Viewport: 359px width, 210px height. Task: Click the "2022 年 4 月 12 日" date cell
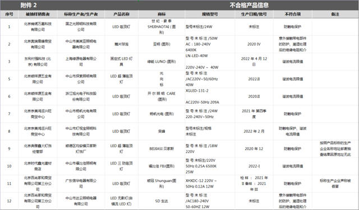254,62
